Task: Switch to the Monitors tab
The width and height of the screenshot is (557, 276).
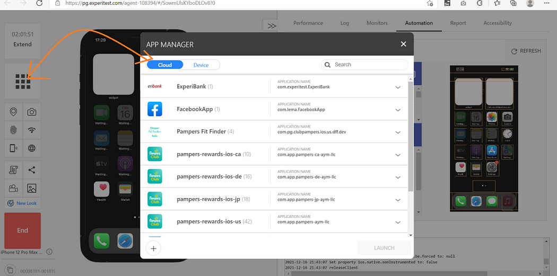Action: coord(377,23)
